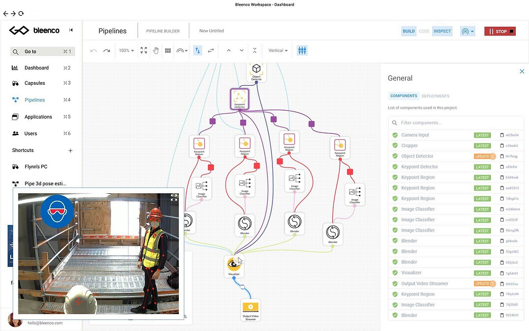Click the safety goggles badge in preview
This screenshot has width=529, height=331.
[57, 211]
